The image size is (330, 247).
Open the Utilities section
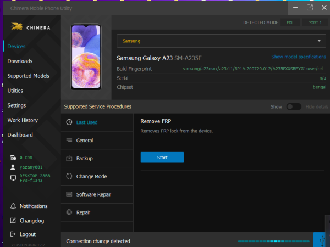click(15, 91)
